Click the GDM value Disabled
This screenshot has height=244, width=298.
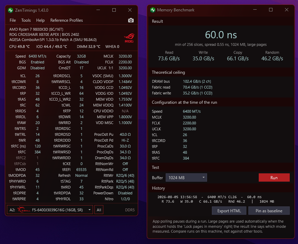(x=38, y=68)
